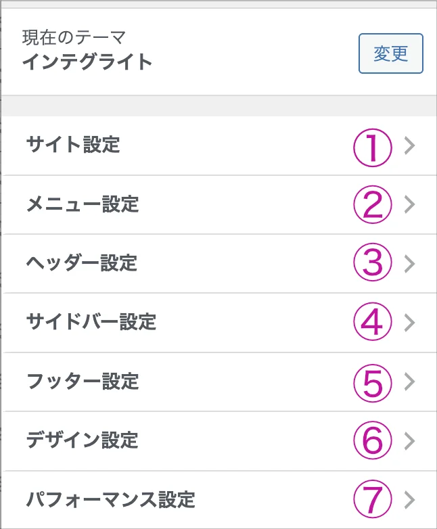Expand サイト設定 with its chevron arrow
Image resolution: width=437 pixels, height=529 pixels.
coord(409,146)
